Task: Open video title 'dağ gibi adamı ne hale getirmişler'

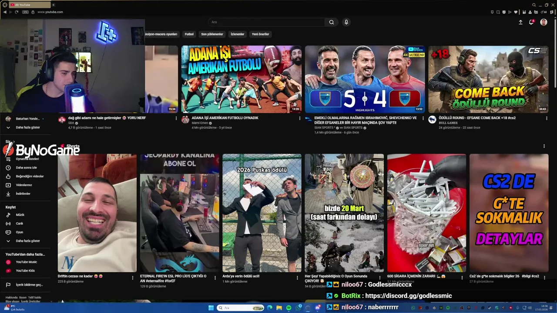Action: tap(107, 118)
